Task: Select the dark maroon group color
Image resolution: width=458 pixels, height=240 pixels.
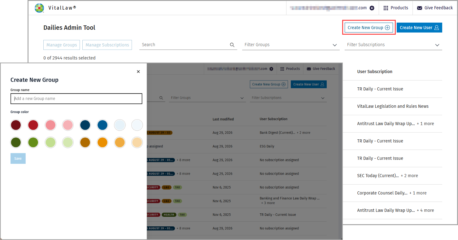Action: pyautogui.click(x=16, y=125)
